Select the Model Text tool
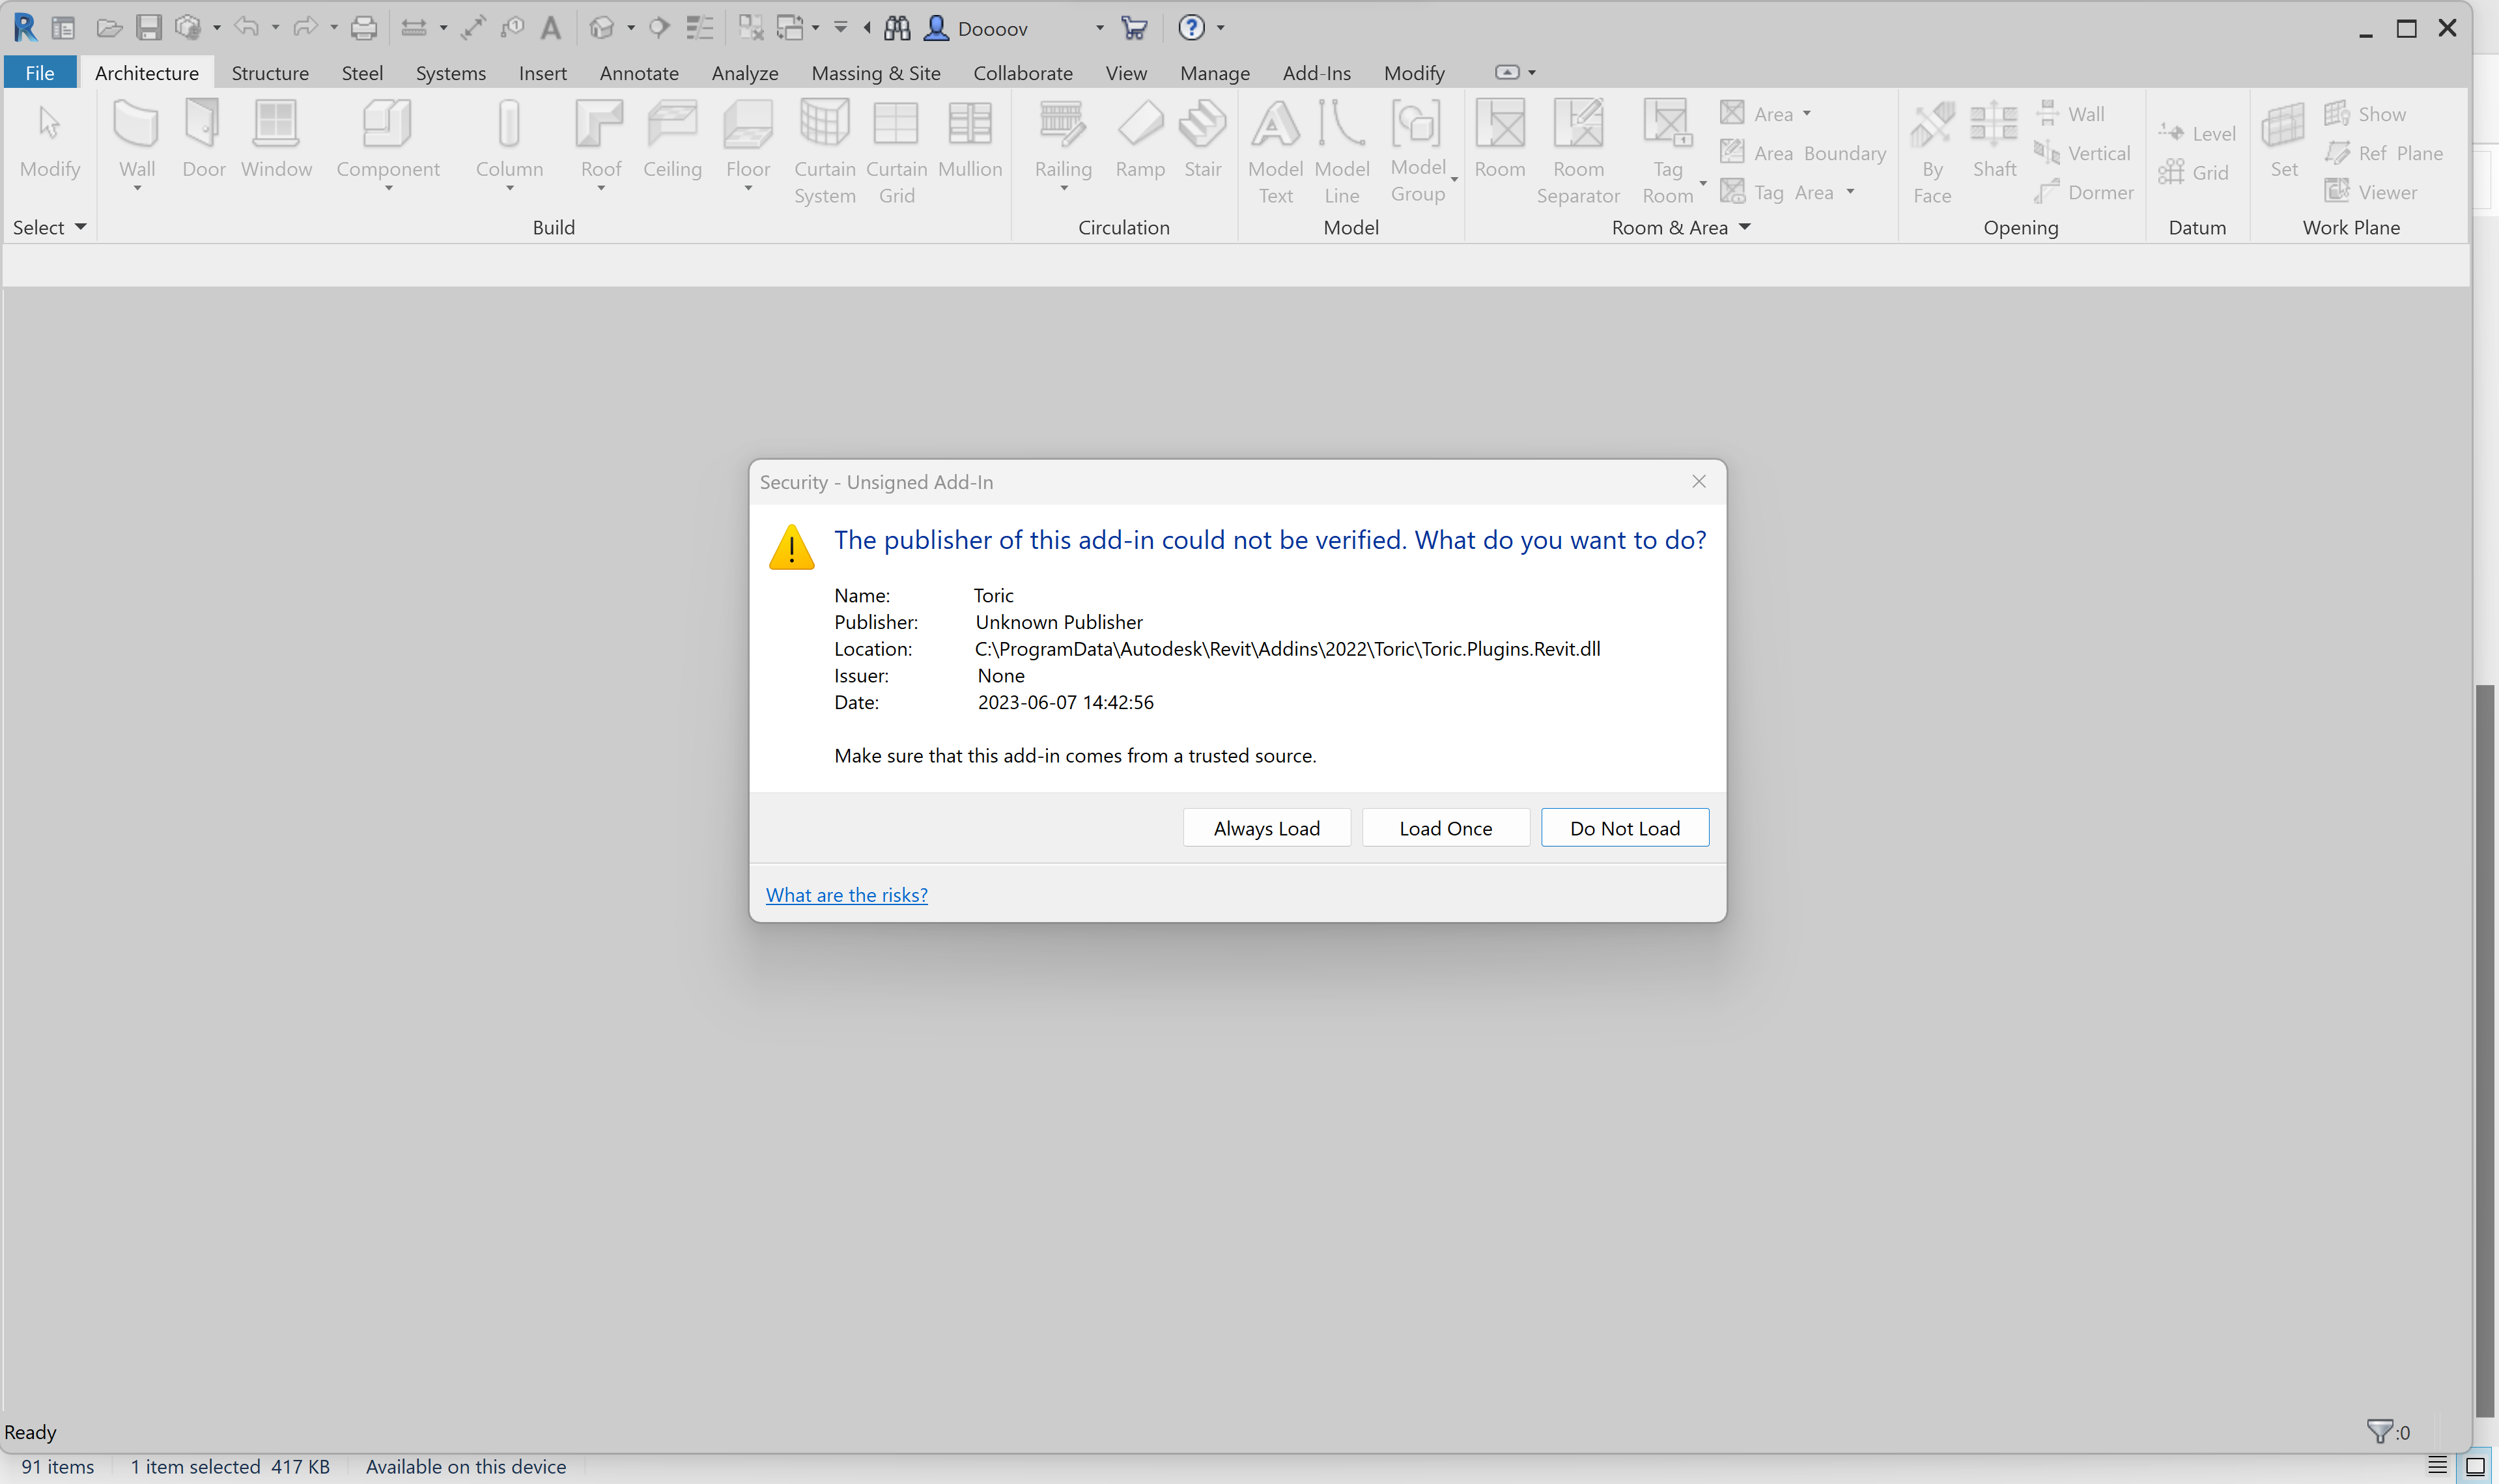Image resolution: width=2499 pixels, height=1484 pixels. tap(1275, 150)
